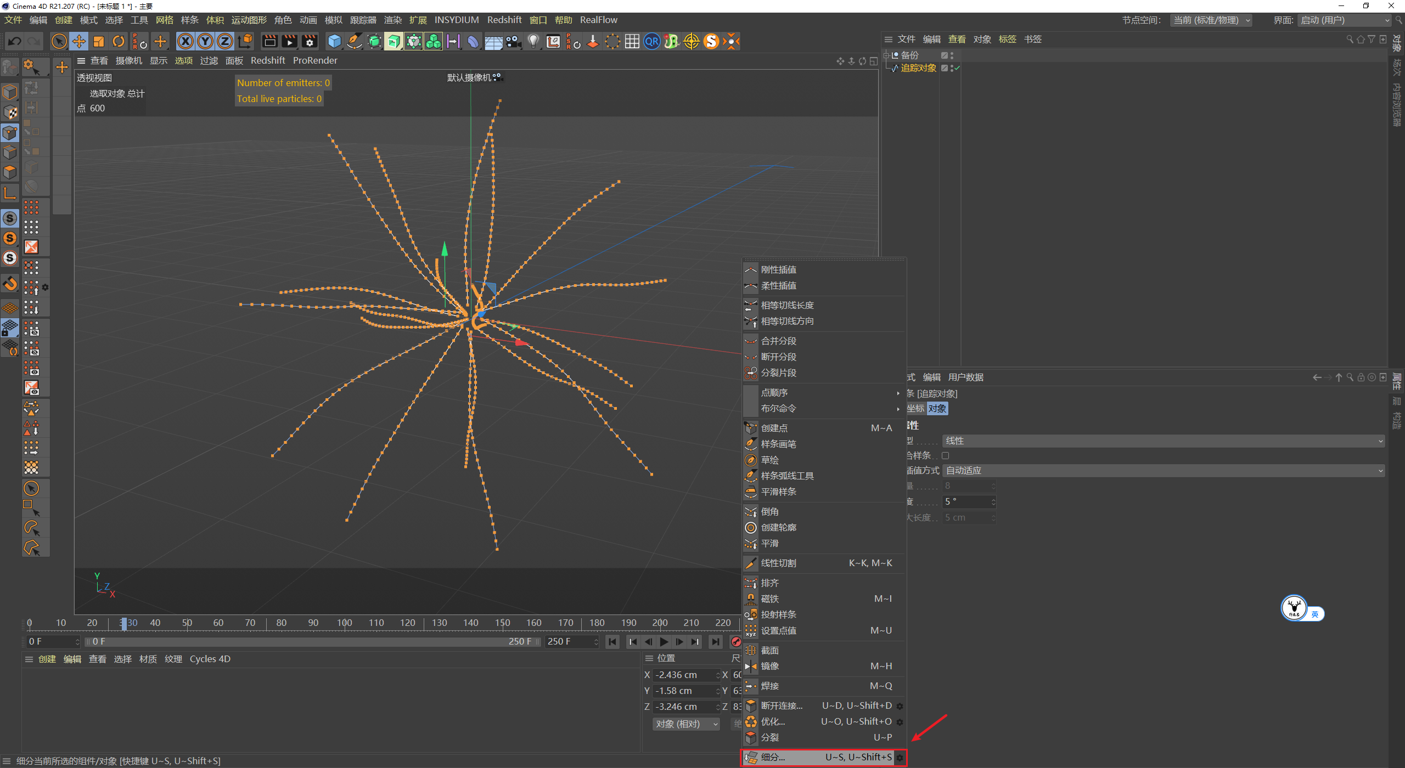Open Cycles 4D in material manager

pos(210,659)
